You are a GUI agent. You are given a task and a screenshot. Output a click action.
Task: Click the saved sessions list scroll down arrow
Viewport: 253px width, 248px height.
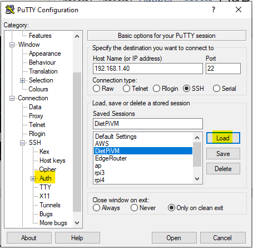tap(197, 179)
